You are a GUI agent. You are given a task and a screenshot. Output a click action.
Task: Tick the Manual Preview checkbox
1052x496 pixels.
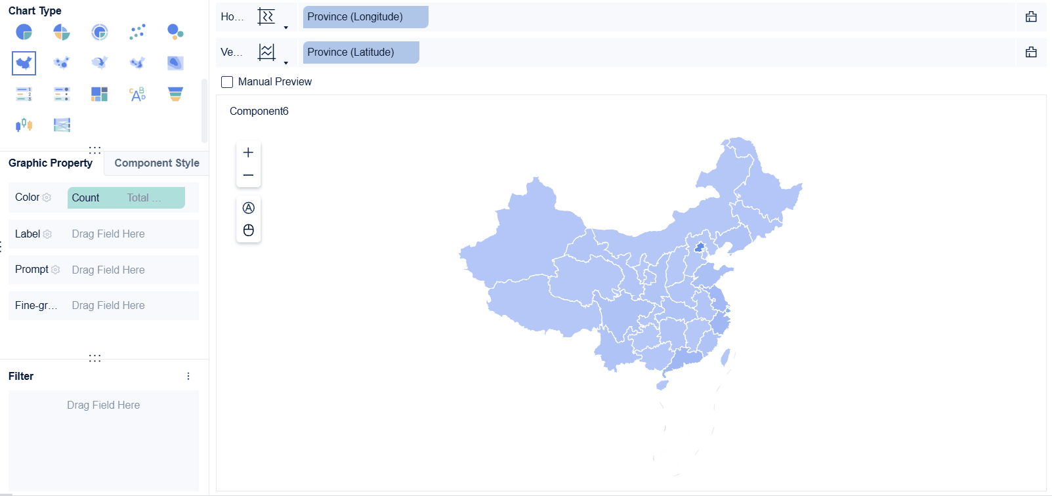coord(227,82)
